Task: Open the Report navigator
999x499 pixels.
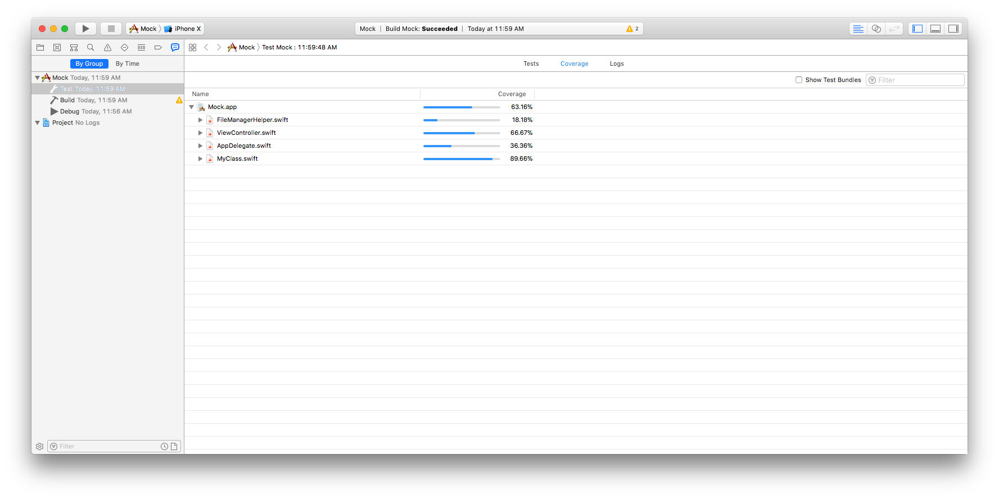Action: point(175,48)
